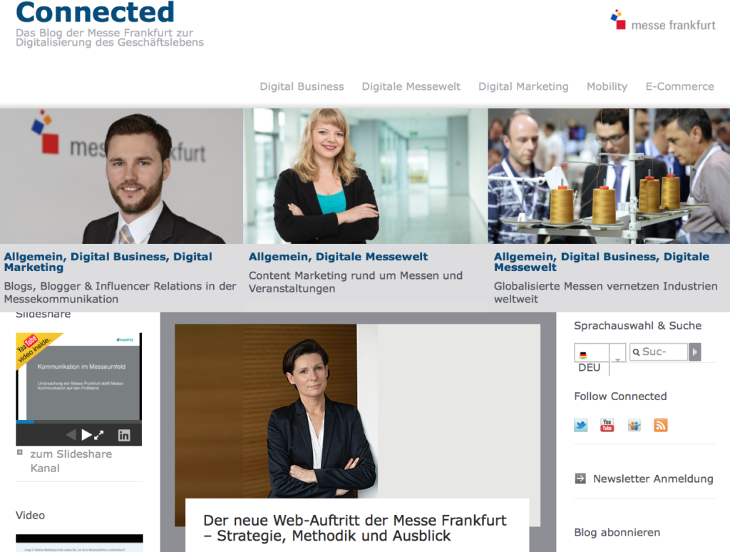Click the Messe Frankfurt logo
This screenshot has width=730, height=552.
tap(663, 21)
